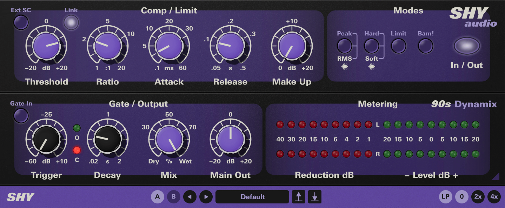Viewport: 505px width, 208px height.
Task: Click the SHY logo in bottom bar
Action: point(20,197)
